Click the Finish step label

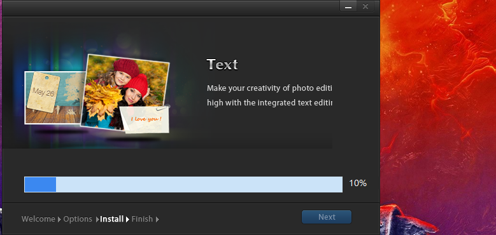[142, 219]
